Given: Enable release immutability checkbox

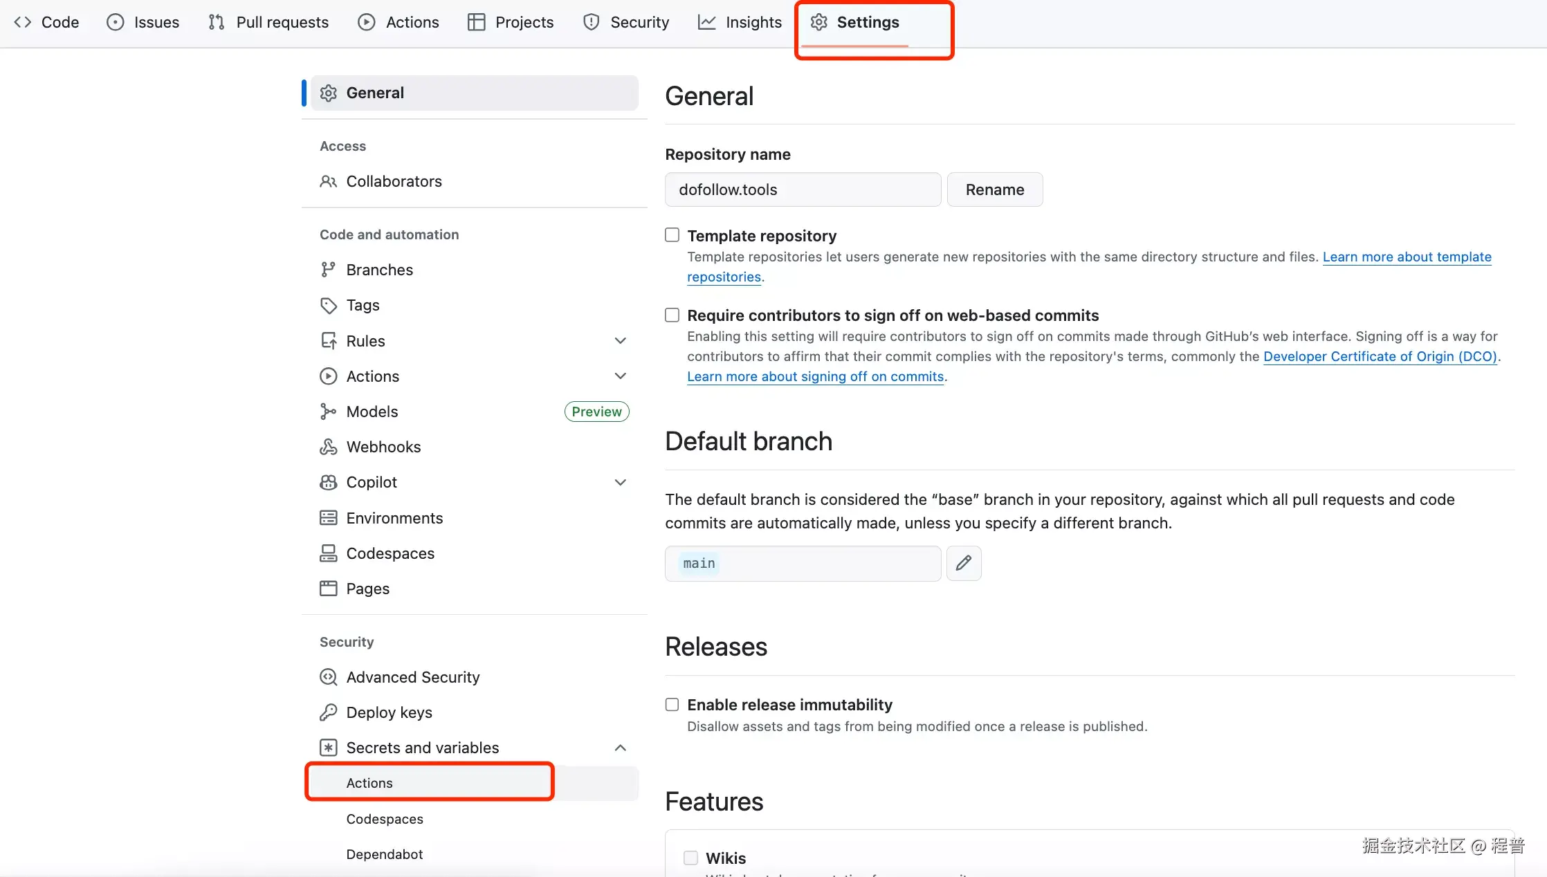Looking at the screenshot, I should (671, 704).
